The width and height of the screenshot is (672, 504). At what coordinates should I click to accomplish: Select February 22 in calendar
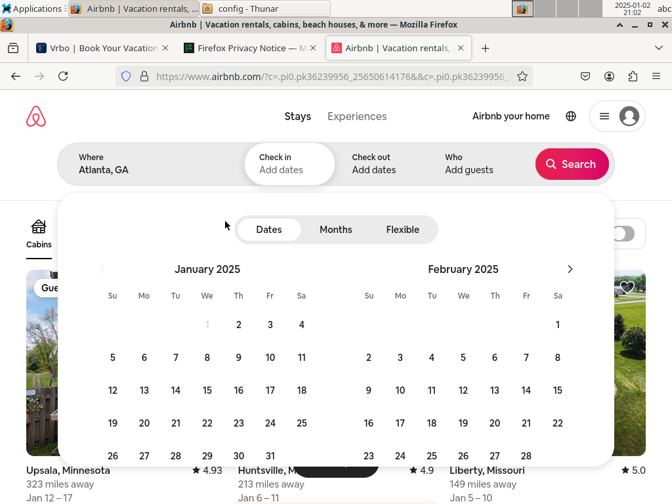click(x=558, y=423)
